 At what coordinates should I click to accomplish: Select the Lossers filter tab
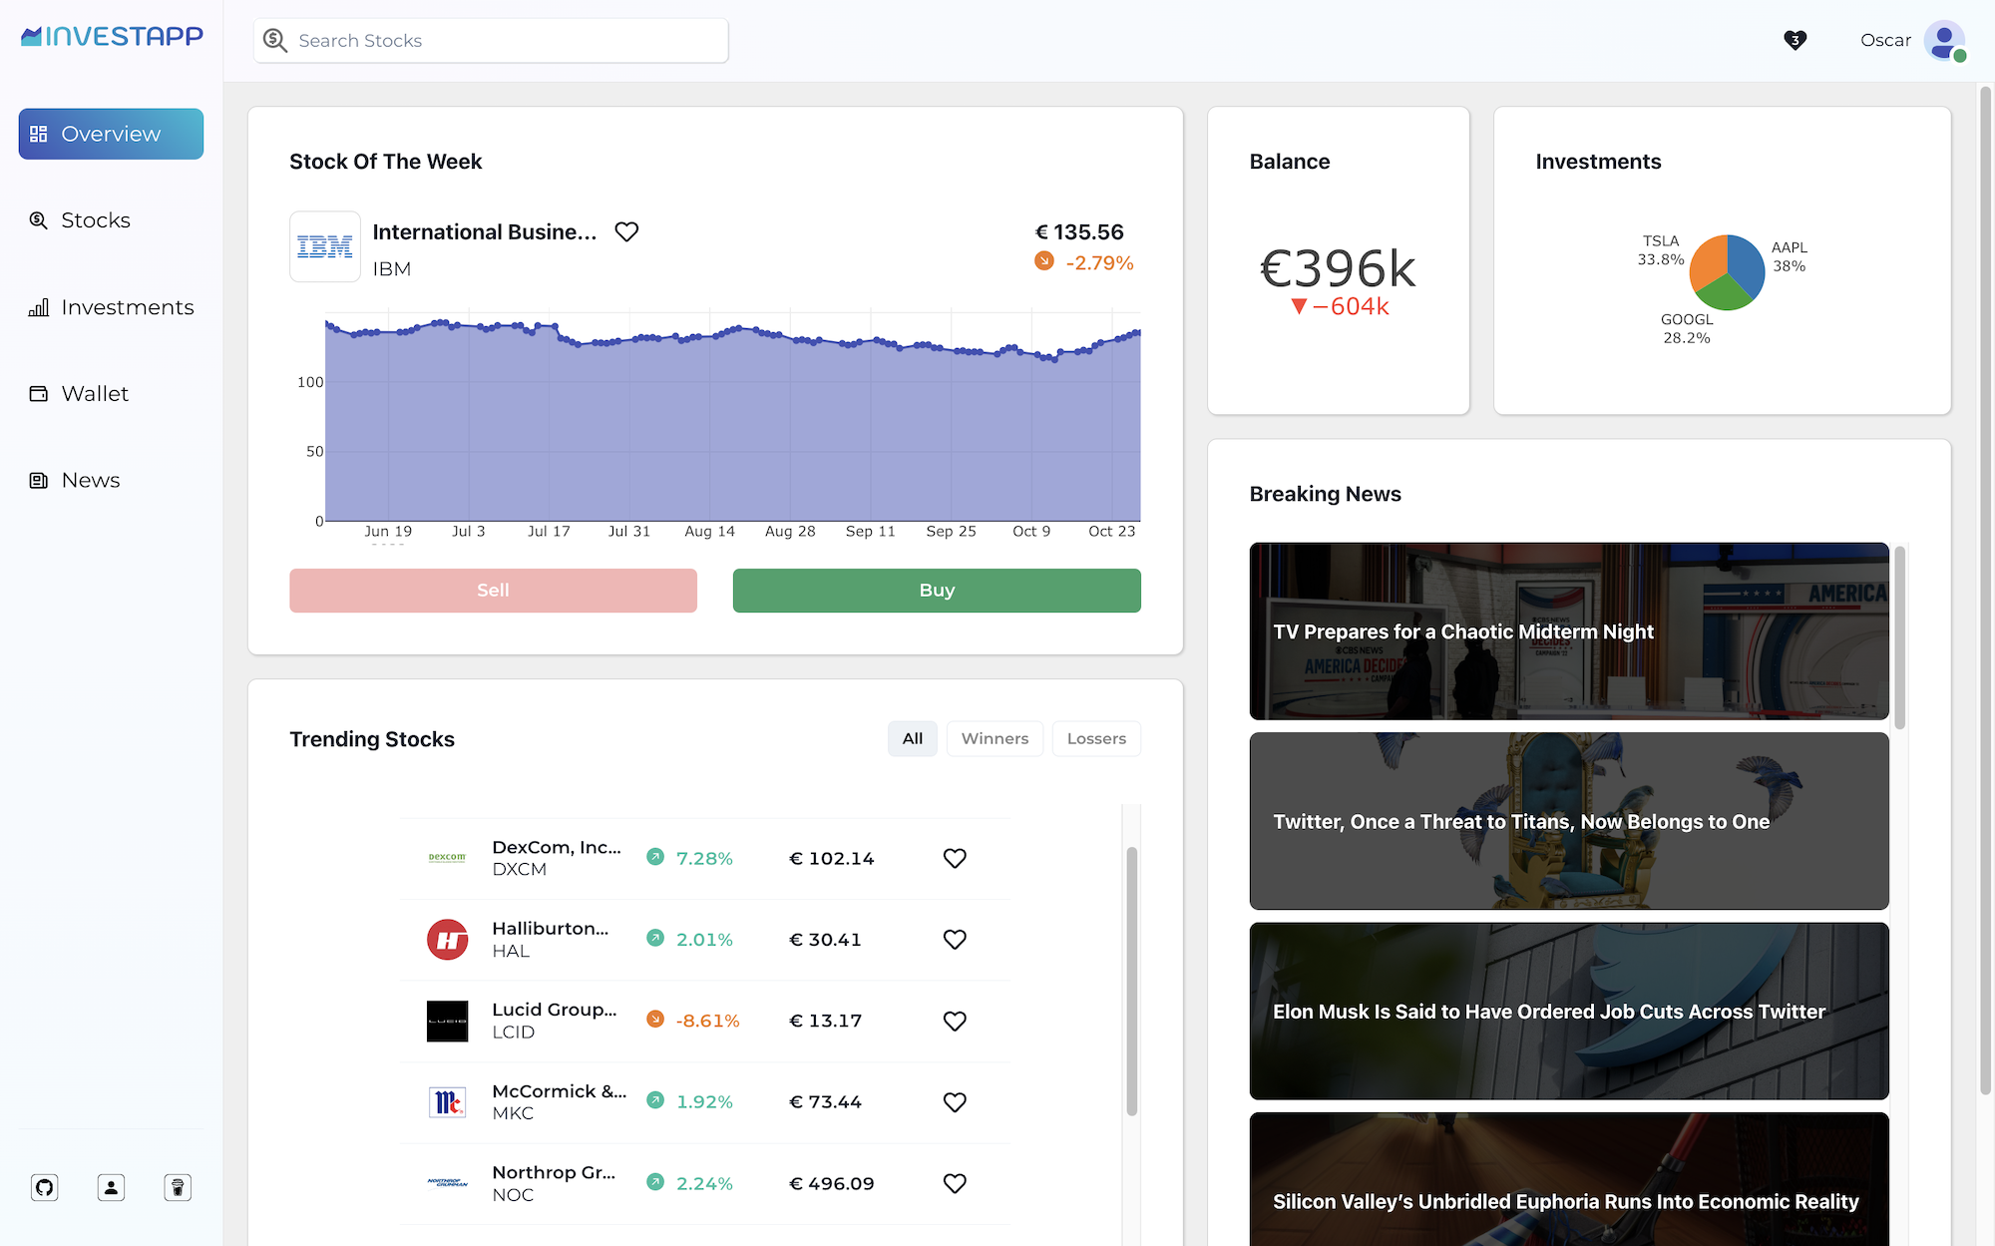coord(1096,738)
